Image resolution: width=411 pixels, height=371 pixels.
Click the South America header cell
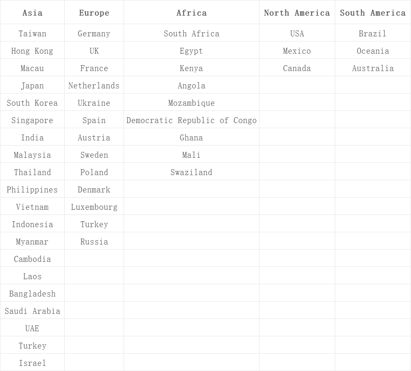372,13
